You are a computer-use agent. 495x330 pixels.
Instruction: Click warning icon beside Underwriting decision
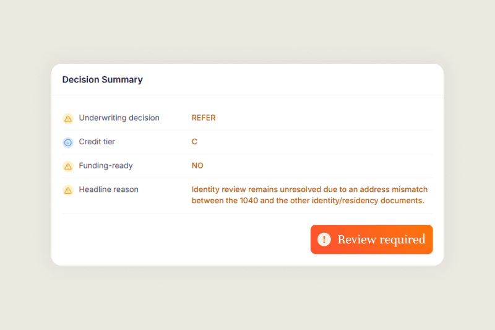pyautogui.click(x=68, y=118)
